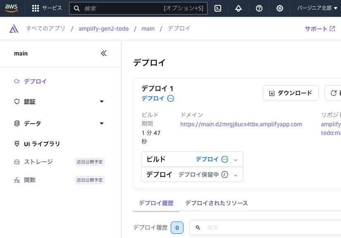This screenshot has height=238, width=341.
Task: Click the AWS logo
Action: [11, 8]
